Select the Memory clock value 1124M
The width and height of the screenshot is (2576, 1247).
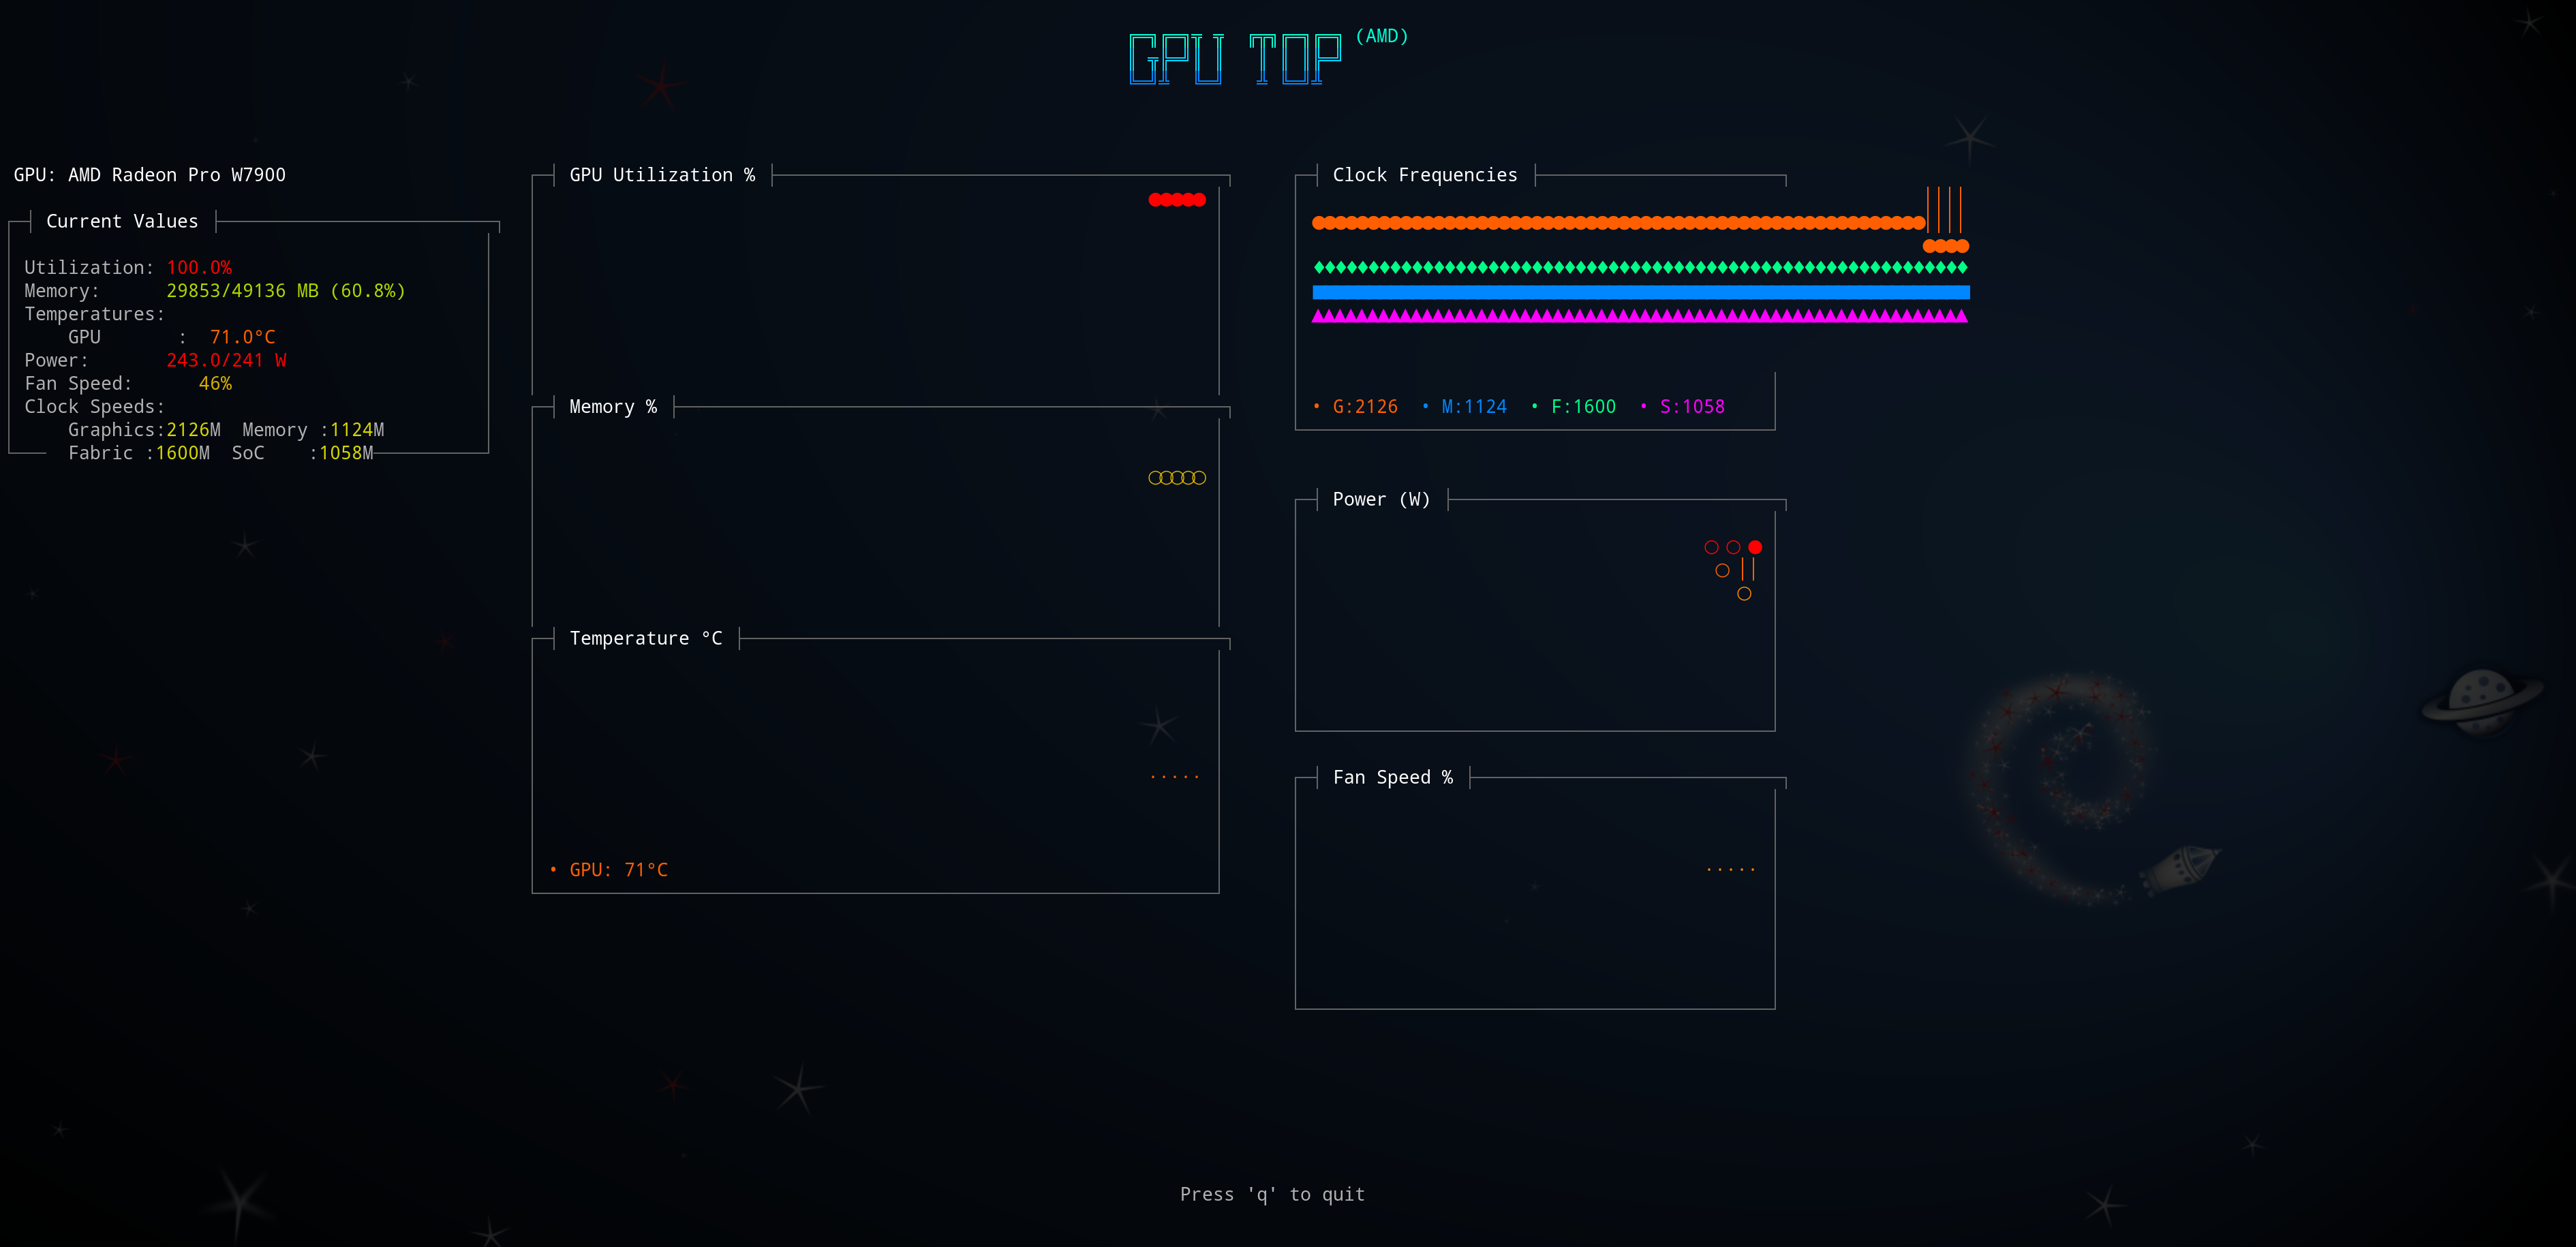(x=357, y=430)
